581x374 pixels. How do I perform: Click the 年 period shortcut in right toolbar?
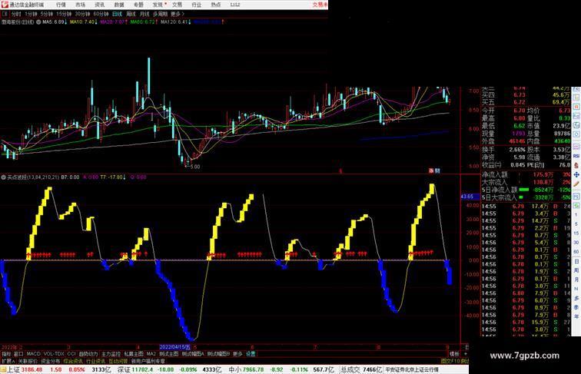point(576,316)
